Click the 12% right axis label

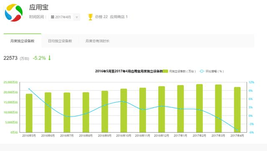251,82
